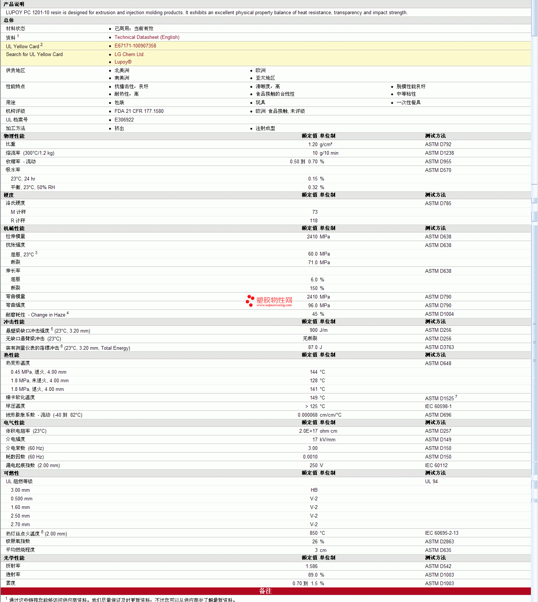Select the '1.20 g/cm³' specific gravity value

320,145
